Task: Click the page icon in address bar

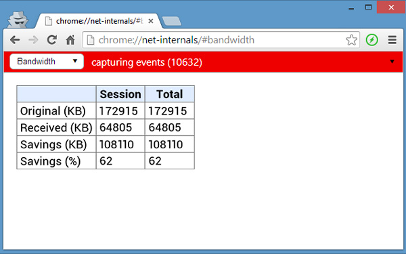Action: click(x=91, y=40)
